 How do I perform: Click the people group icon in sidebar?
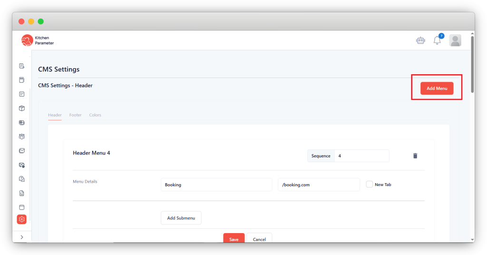(21, 137)
